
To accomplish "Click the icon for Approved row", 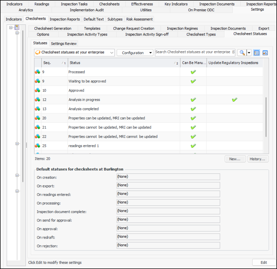I will pos(38,90).
